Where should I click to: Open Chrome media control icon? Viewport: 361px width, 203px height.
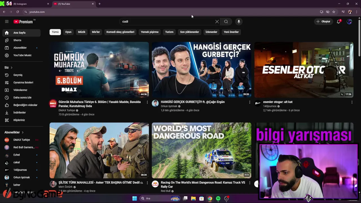tap(343, 12)
